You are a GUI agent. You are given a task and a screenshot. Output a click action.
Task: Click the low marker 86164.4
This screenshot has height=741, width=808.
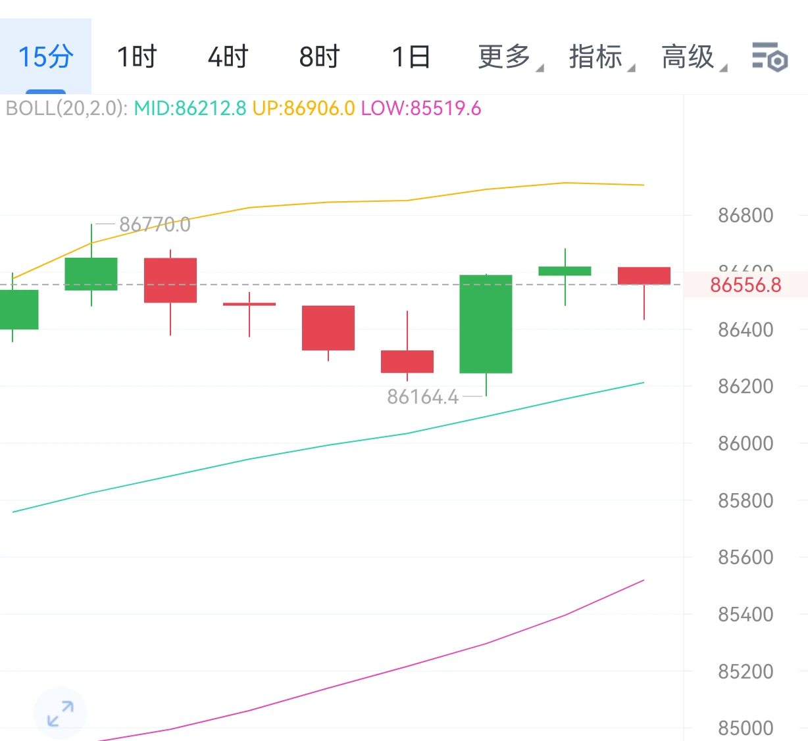coord(423,397)
